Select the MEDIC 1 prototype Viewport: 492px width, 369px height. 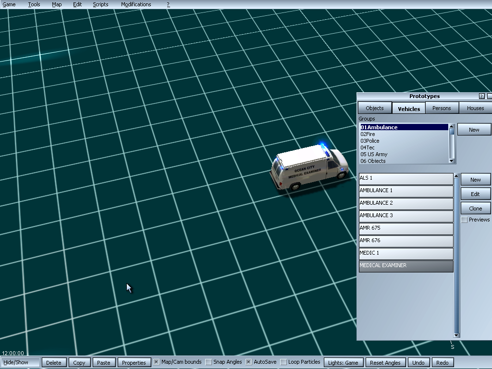point(406,254)
